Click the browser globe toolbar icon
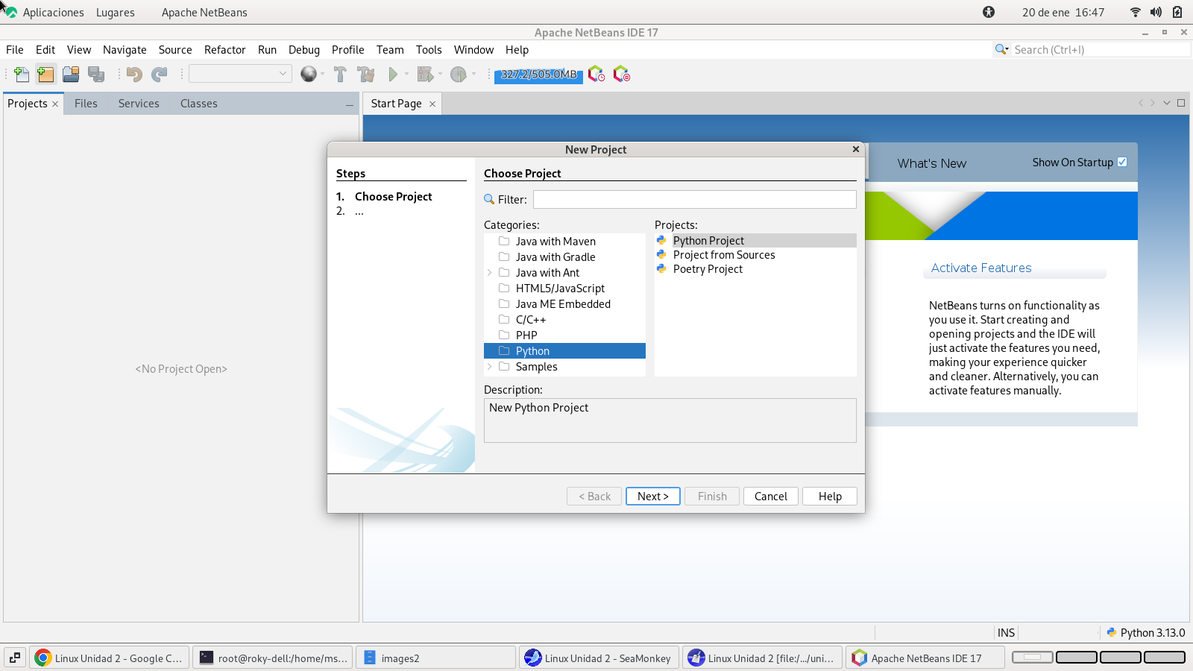 pyautogui.click(x=308, y=74)
